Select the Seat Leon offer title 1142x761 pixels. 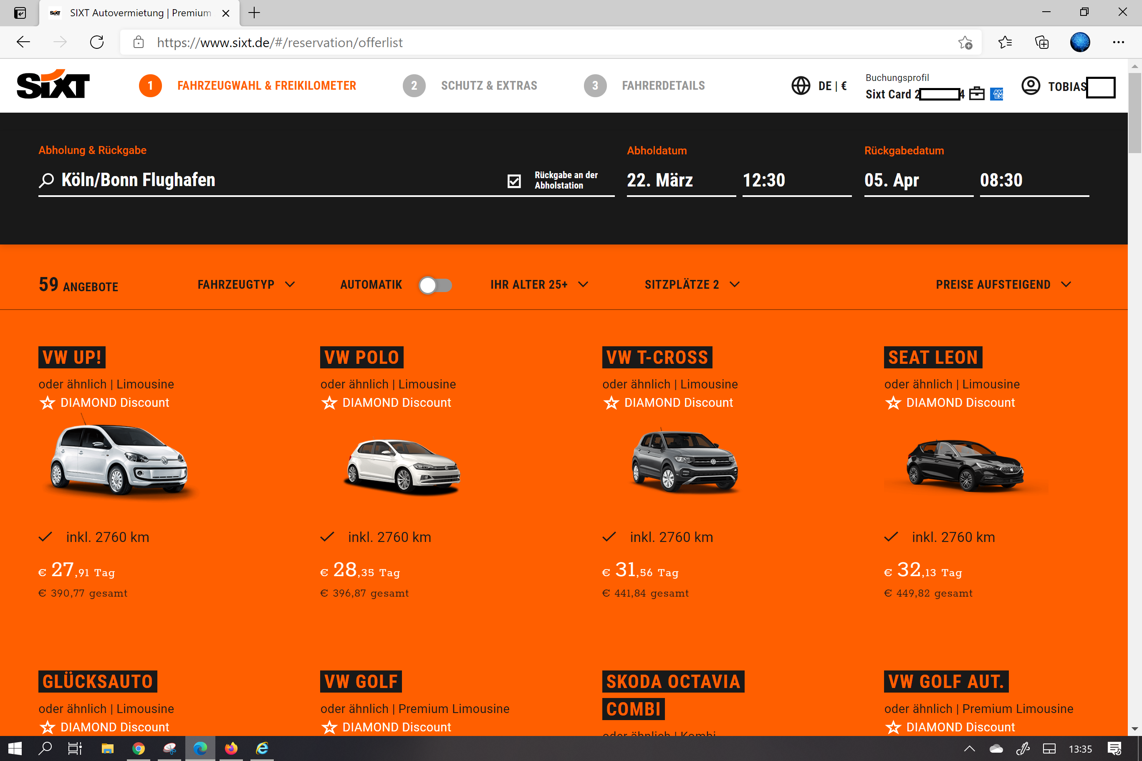pos(933,357)
